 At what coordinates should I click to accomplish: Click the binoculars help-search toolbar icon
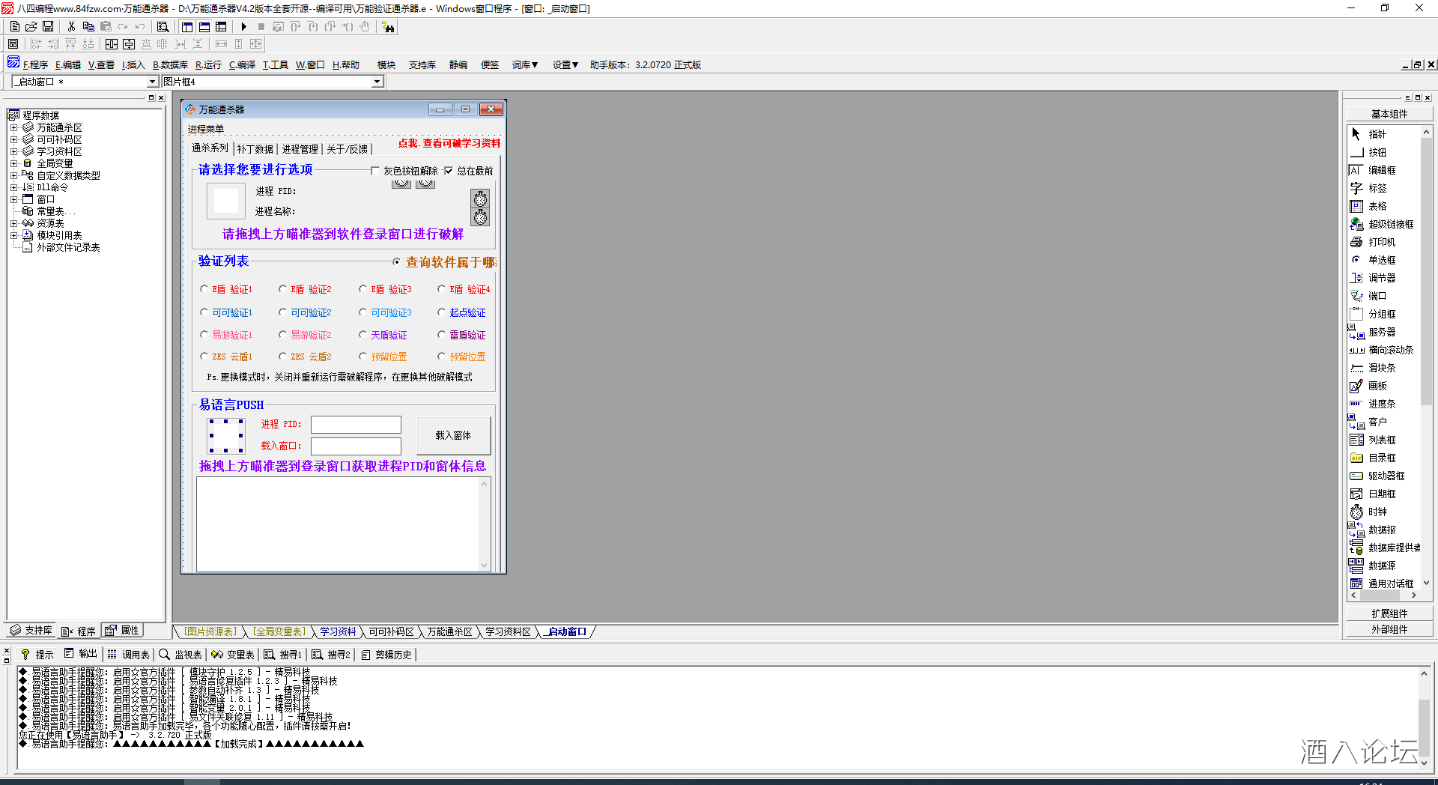(388, 26)
